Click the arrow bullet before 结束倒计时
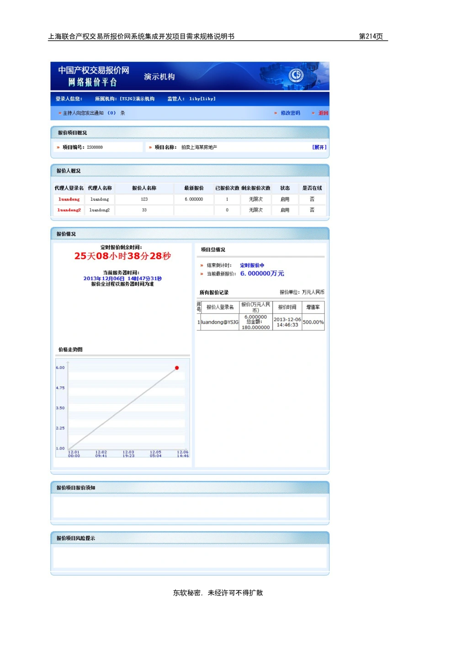Screen dimensions: 457x647 (202, 265)
